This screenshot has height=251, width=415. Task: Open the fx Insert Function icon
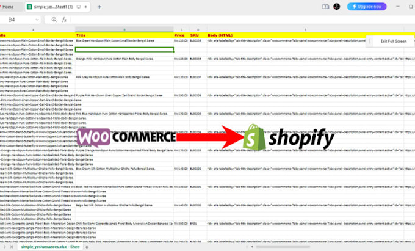[x=64, y=20]
